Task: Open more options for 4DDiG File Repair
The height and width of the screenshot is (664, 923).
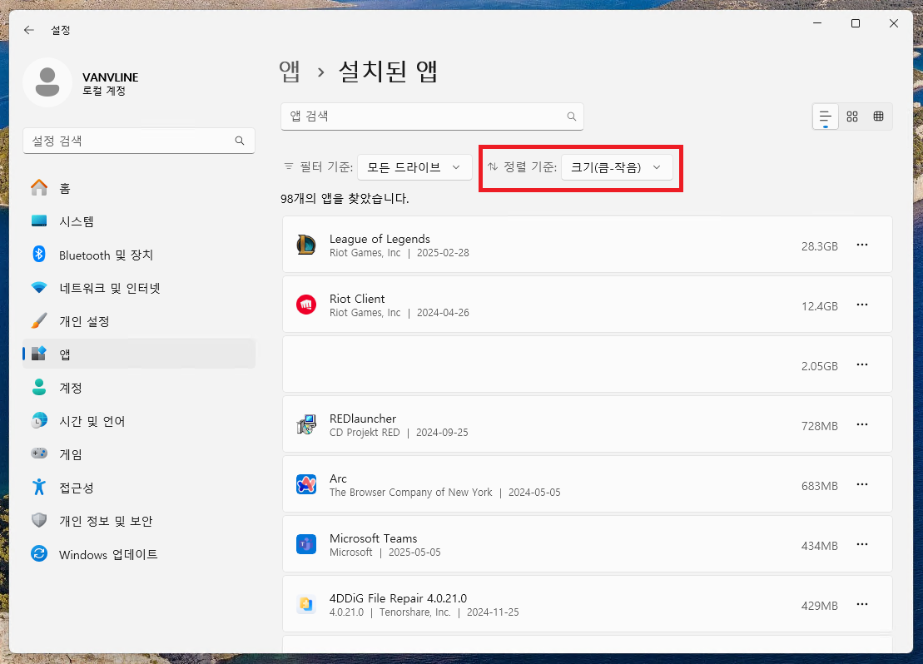Action: point(861,605)
